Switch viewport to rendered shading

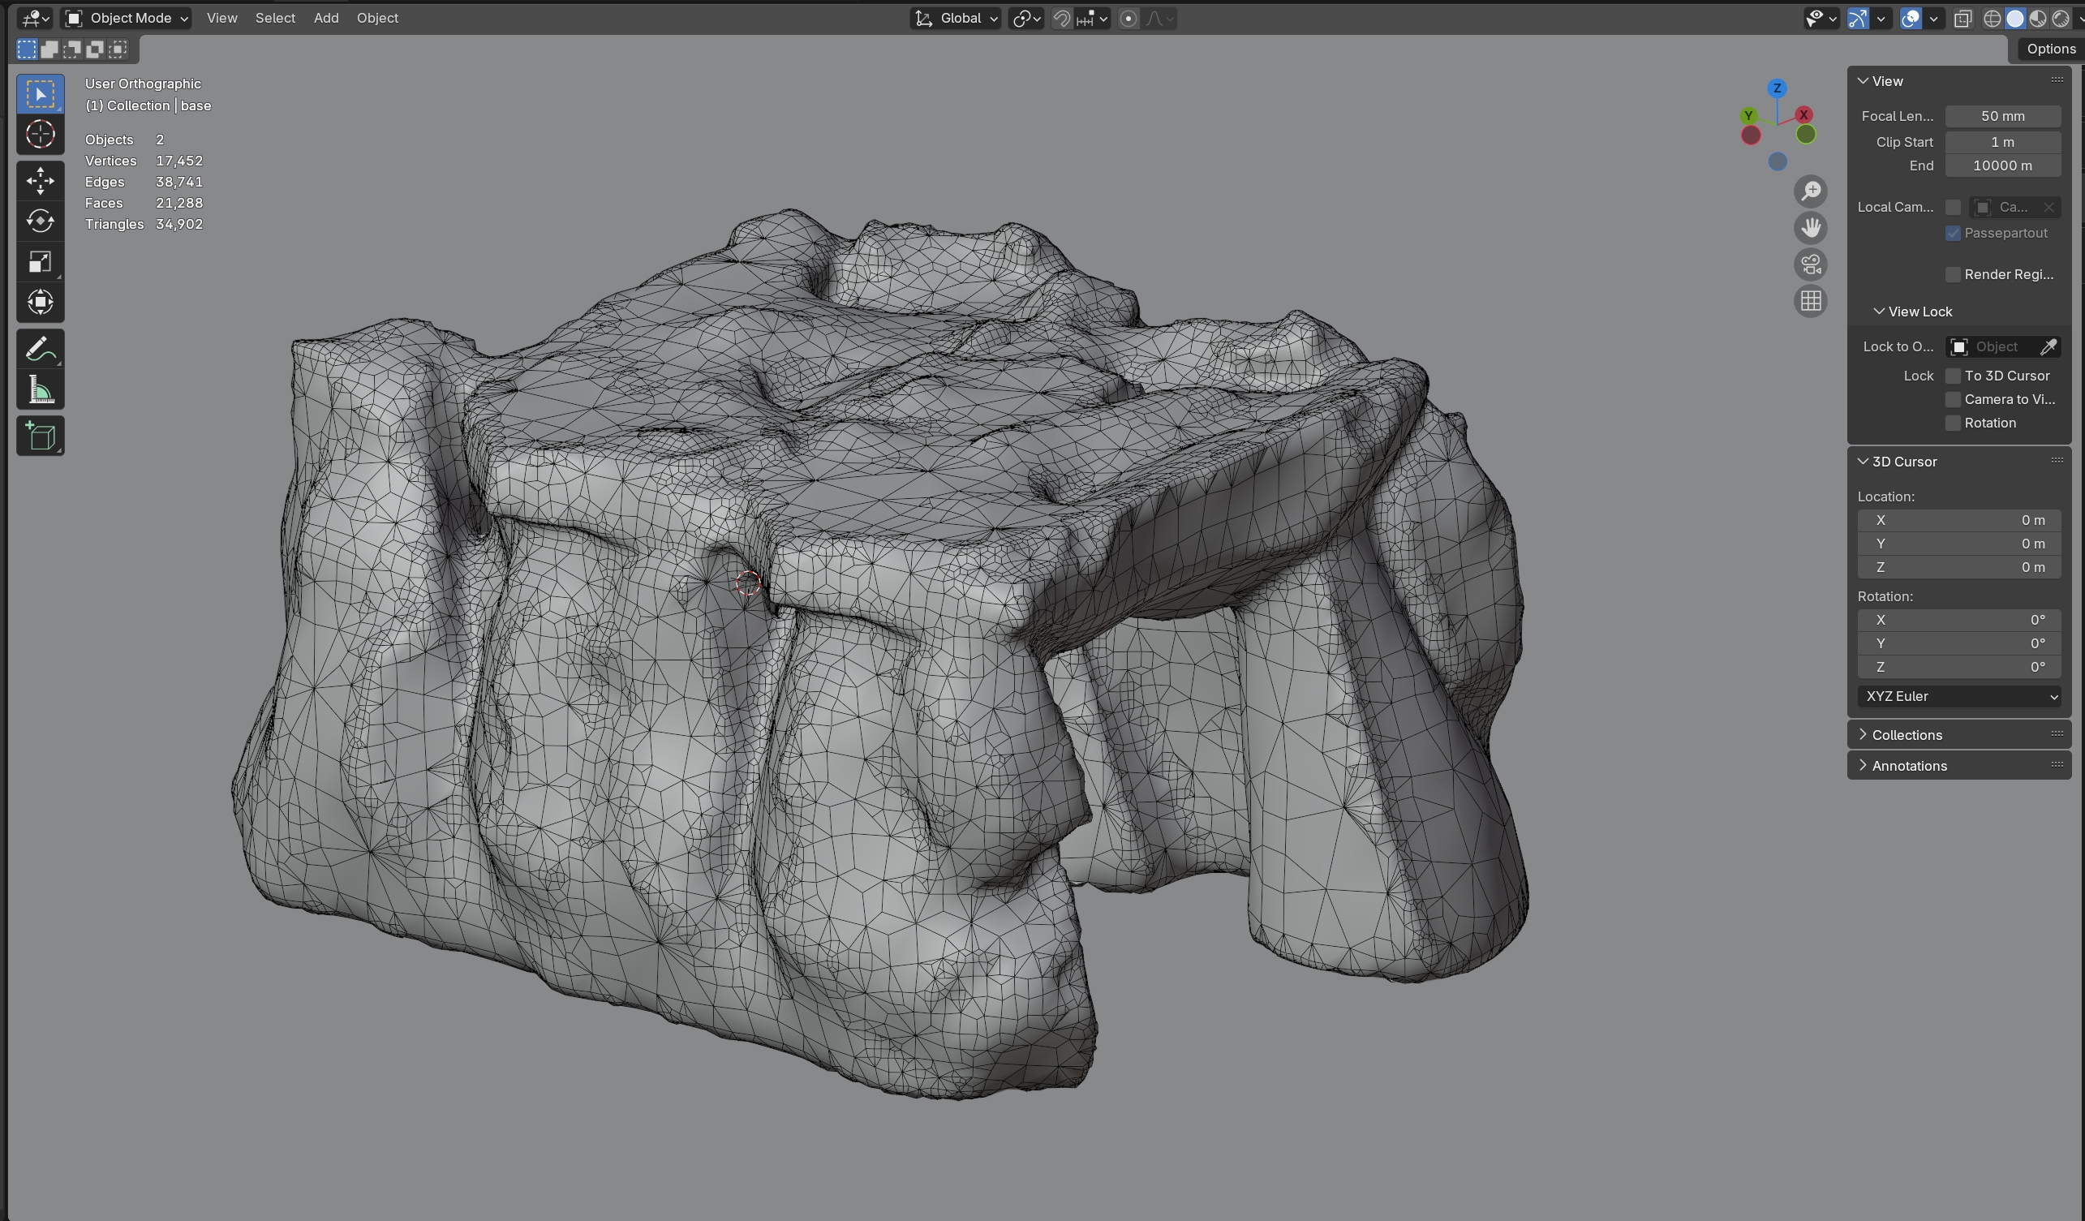coord(2061,18)
